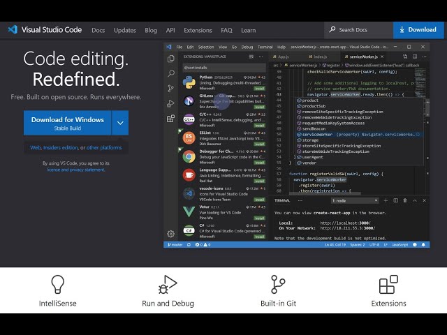This screenshot has height=335, width=447.
Task: Open FAQ in the navigation bar
Action: [x=226, y=30]
